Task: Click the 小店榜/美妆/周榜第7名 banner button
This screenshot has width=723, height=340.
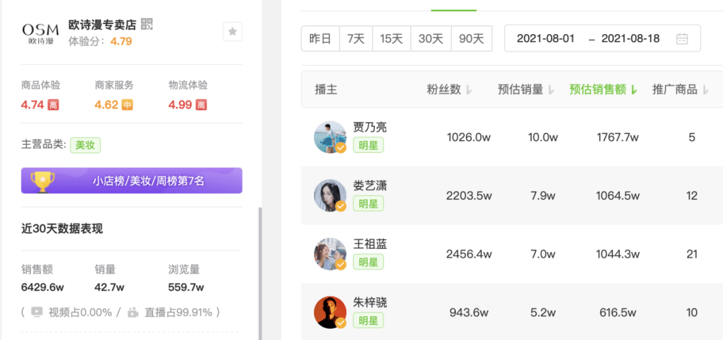Action: pos(132,181)
